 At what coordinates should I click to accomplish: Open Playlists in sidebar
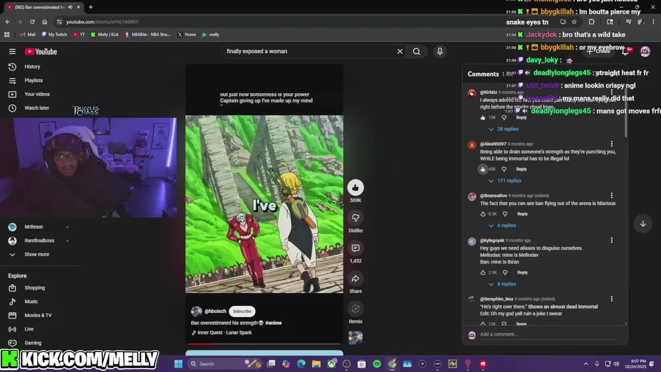click(34, 81)
